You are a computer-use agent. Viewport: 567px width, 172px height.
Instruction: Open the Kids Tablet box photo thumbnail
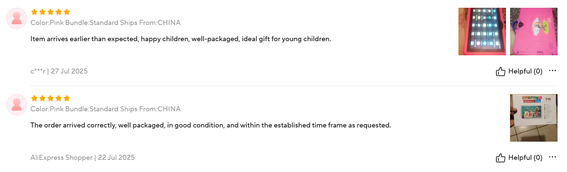[x=534, y=118]
